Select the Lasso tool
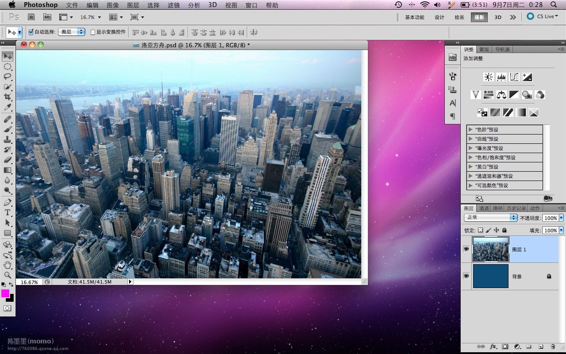The image size is (566, 354). (8, 77)
